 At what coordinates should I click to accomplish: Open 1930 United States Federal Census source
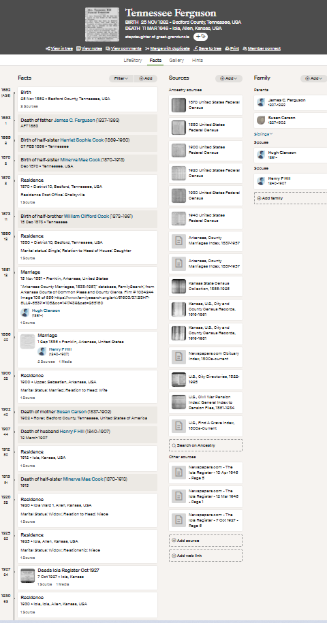pos(206,195)
